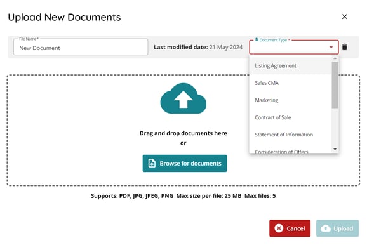Screen dimensions: 367x250
Task: Click the Drag and drop documents here text
Action: click(x=183, y=133)
